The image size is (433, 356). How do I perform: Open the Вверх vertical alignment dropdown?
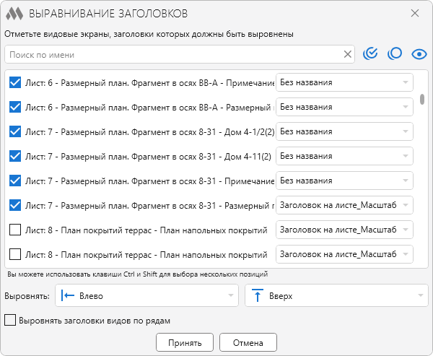336,295
